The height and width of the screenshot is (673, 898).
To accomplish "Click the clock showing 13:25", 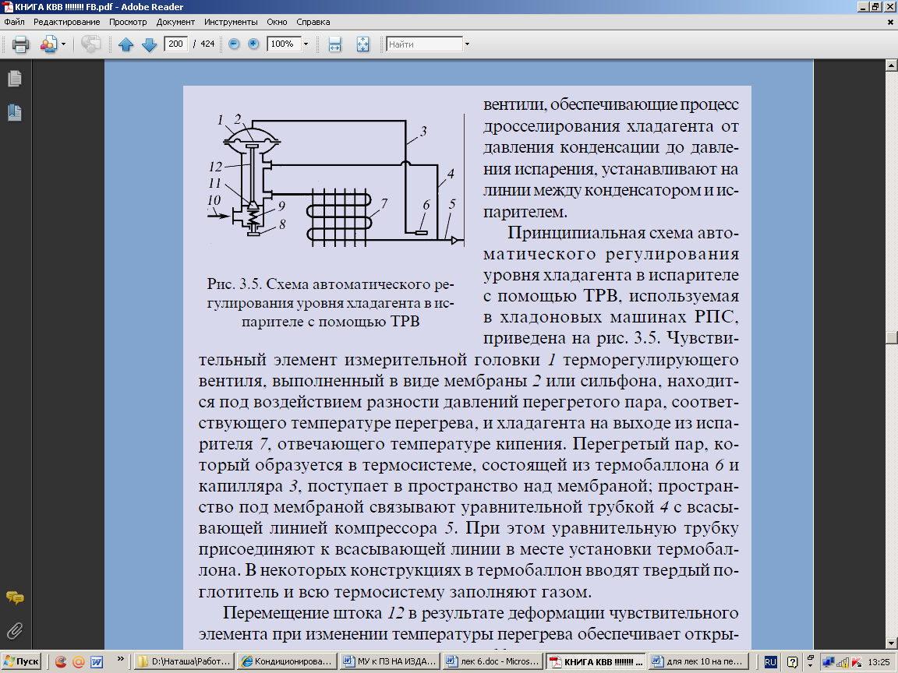I will coord(878,662).
